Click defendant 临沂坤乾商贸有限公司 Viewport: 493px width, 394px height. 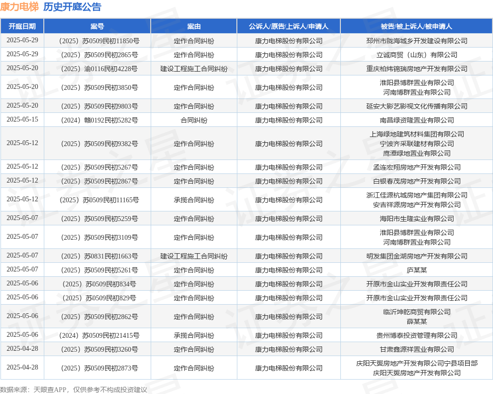pyautogui.click(x=416, y=312)
